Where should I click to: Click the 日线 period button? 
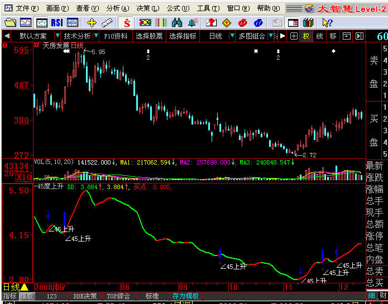point(215,36)
